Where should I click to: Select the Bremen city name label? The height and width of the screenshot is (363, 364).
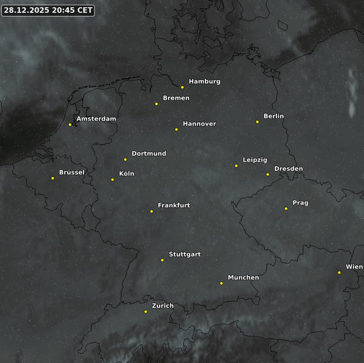176,98
